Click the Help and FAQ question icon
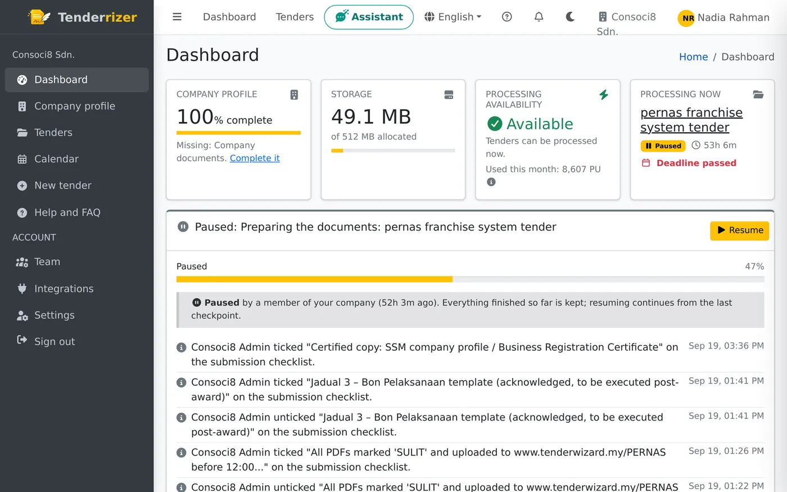This screenshot has width=787, height=492. click(22, 213)
